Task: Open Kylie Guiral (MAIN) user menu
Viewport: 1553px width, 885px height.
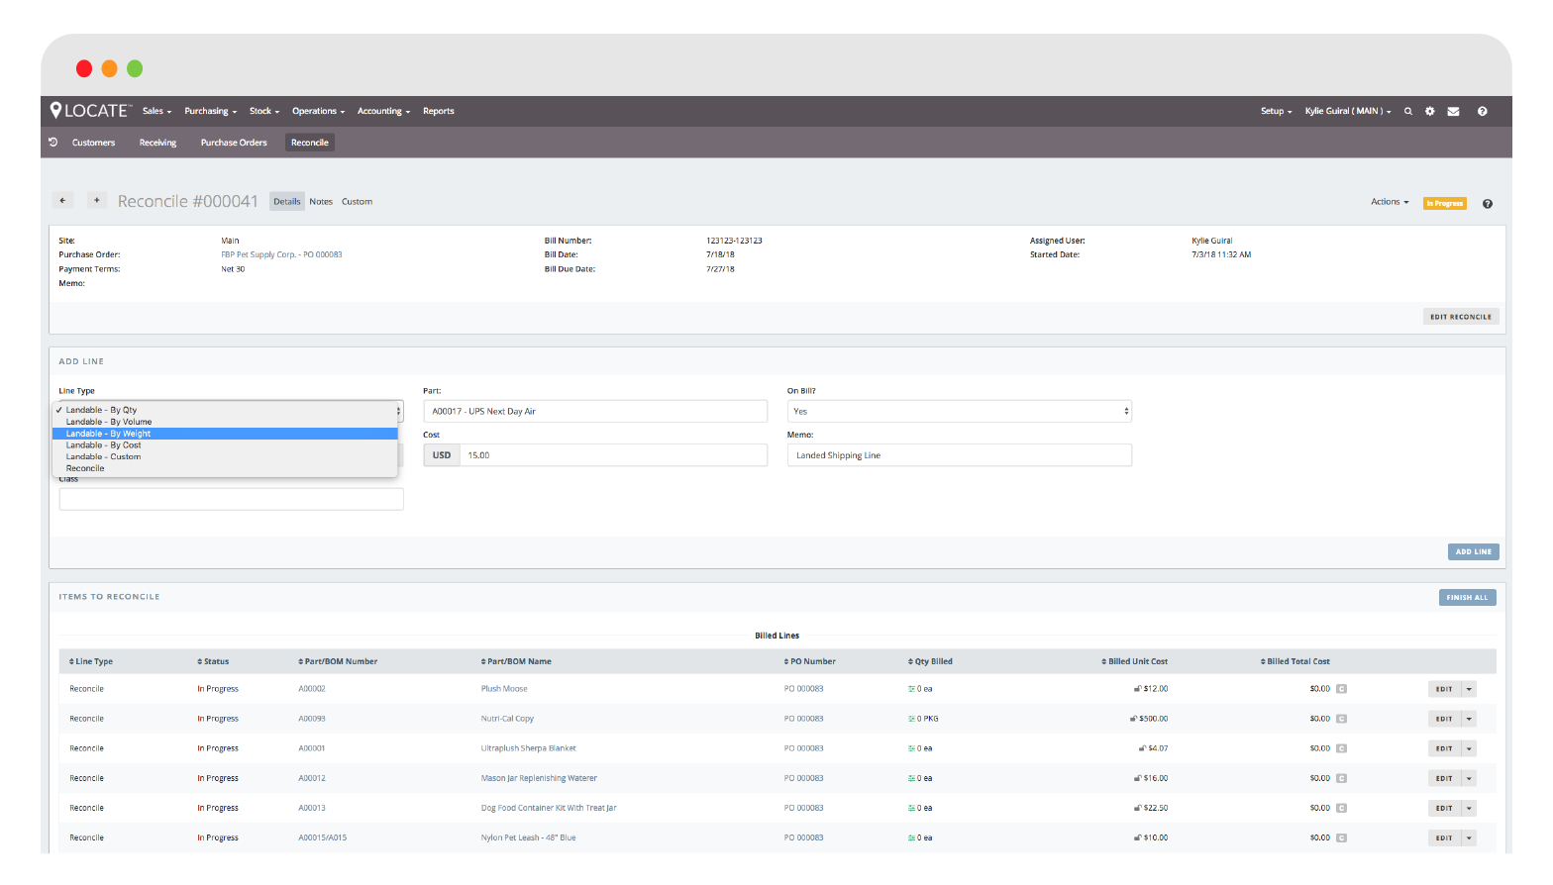Action: pos(1347,111)
